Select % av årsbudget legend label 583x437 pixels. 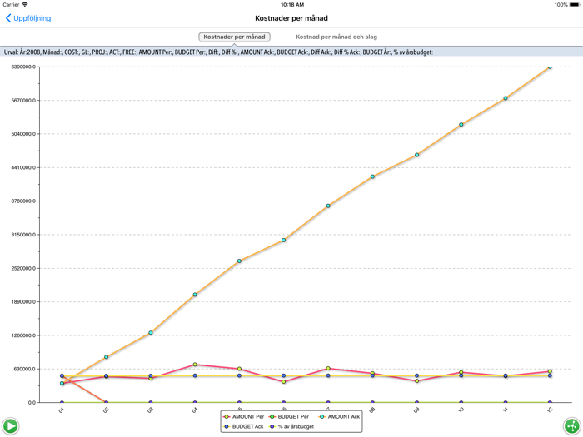tap(296, 426)
